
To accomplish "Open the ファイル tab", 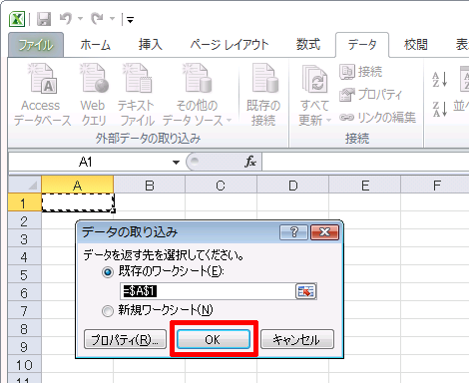I will pos(36,45).
